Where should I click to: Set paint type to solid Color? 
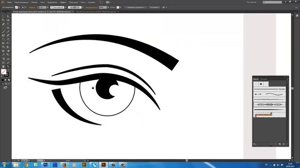(x=3, y=80)
